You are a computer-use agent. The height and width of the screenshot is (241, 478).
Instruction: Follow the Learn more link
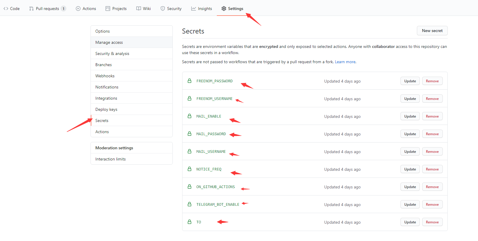click(x=345, y=62)
